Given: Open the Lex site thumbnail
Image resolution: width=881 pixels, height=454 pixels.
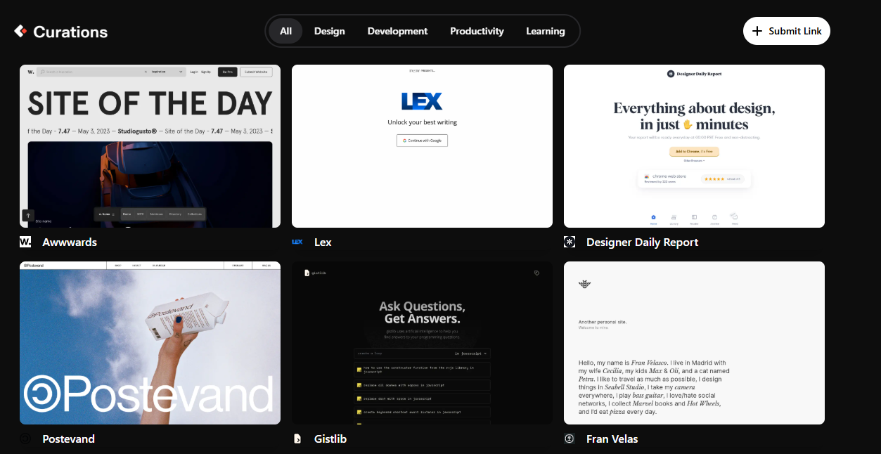Looking at the screenshot, I should point(422,146).
